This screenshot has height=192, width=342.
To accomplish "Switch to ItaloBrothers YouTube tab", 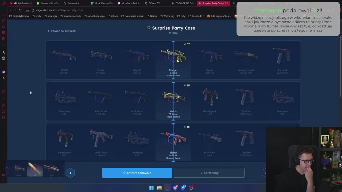I will 21,3.
